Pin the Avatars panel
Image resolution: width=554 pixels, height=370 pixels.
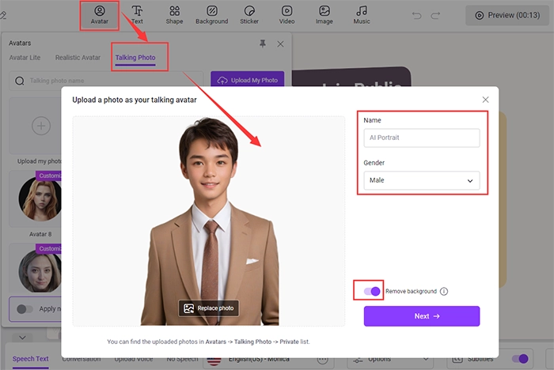tap(263, 44)
